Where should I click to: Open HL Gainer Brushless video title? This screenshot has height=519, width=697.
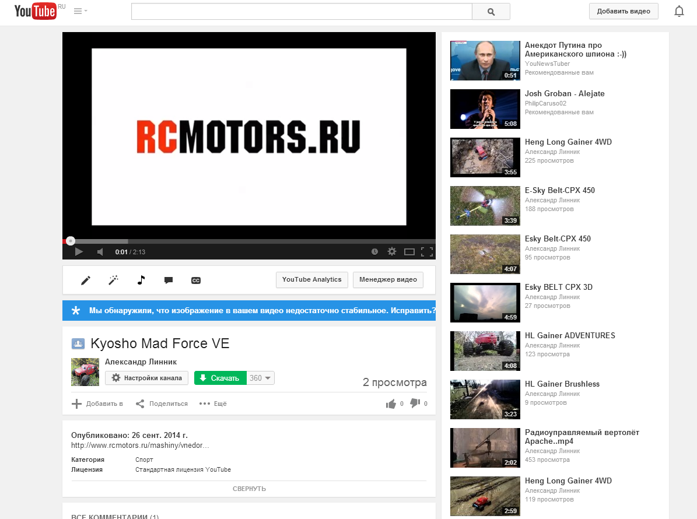[x=562, y=384]
